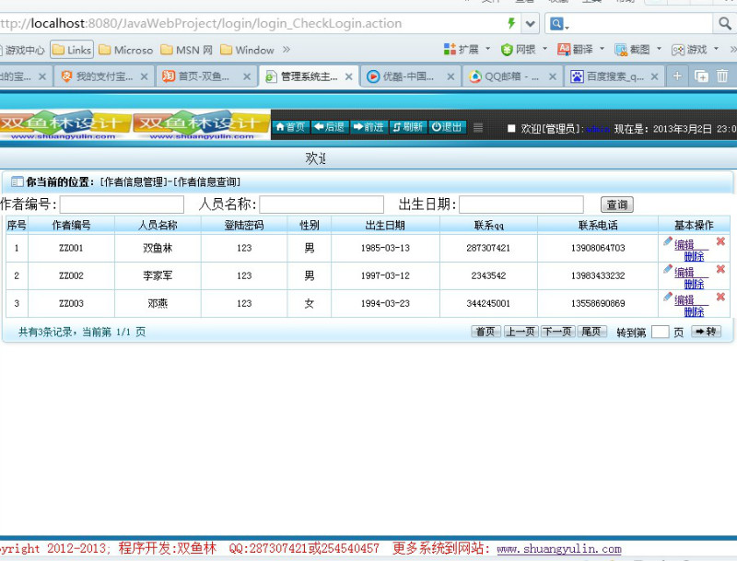Viewport: 737px width, 561px height.
Task: Click the 刷新 refresh button in admin header
Action: [407, 127]
